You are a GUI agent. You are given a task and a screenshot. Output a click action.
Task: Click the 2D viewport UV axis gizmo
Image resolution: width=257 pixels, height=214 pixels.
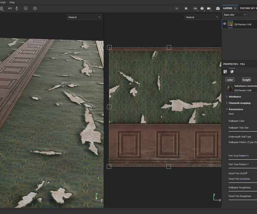(217, 197)
